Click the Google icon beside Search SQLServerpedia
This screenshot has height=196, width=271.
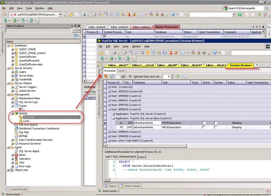tap(225, 8)
